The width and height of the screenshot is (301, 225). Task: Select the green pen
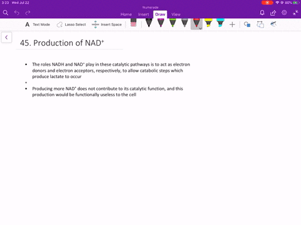click(x=172, y=23)
